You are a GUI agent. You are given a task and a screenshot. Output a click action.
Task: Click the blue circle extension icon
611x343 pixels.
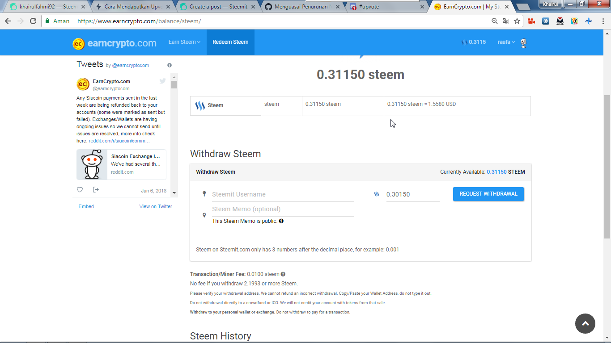pyautogui.click(x=546, y=21)
